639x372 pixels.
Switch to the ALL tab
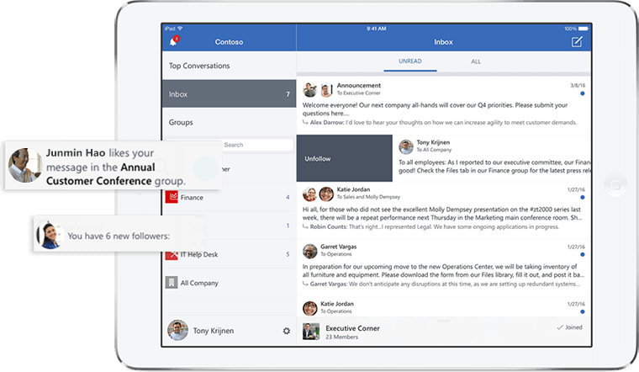point(476,61)
